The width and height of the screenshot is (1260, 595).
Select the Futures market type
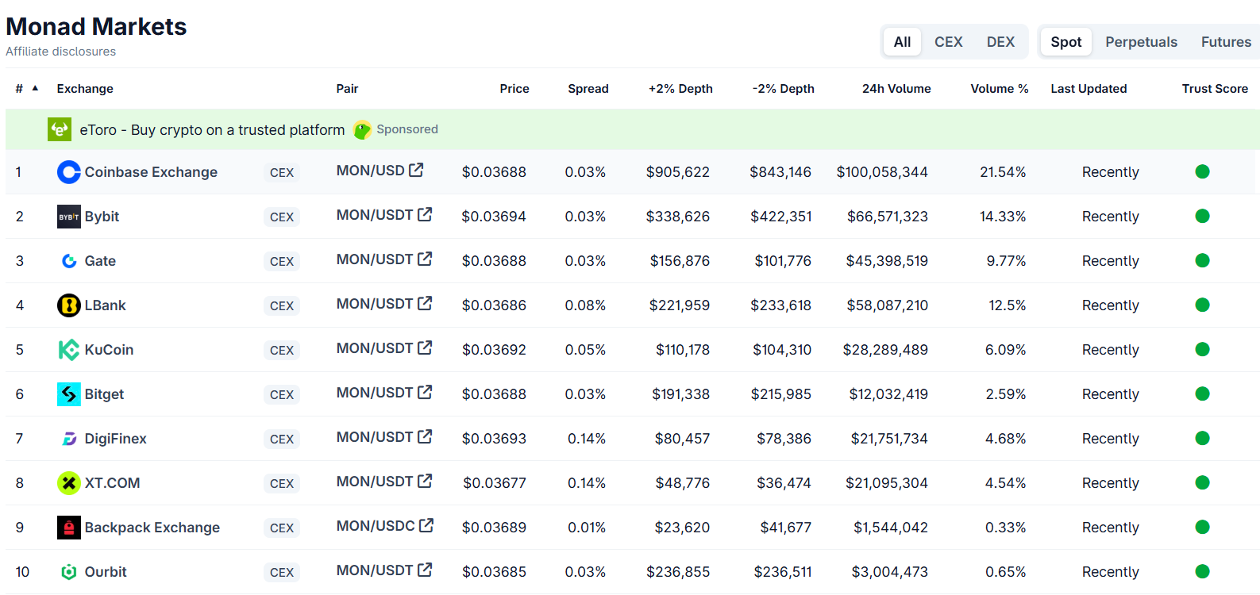click(x=1225, y=42)
